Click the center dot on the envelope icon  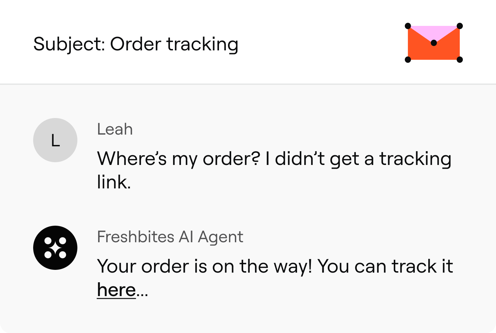tap(434, 43)
